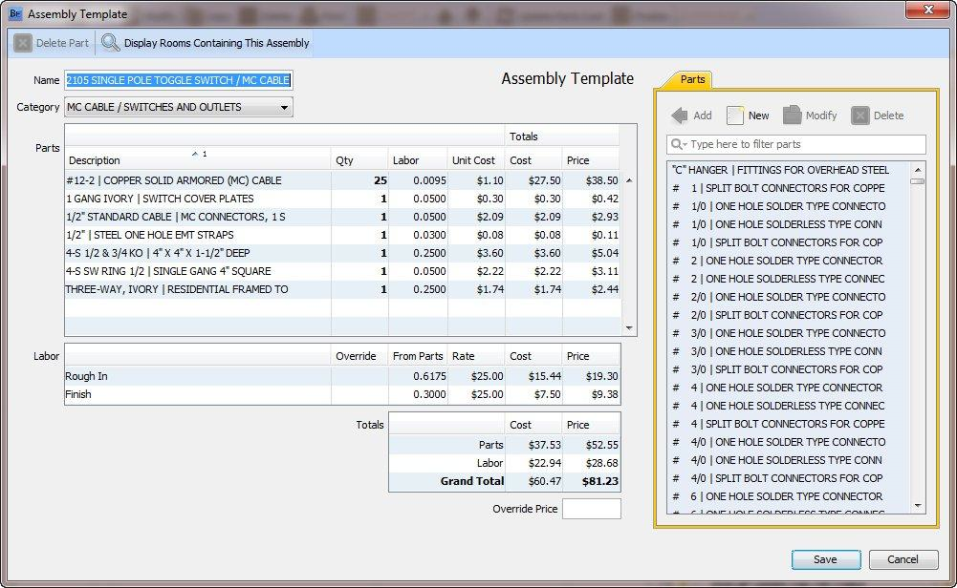
Task: Click the Delete icon in the Parts panel
Action: click(859, 115)
